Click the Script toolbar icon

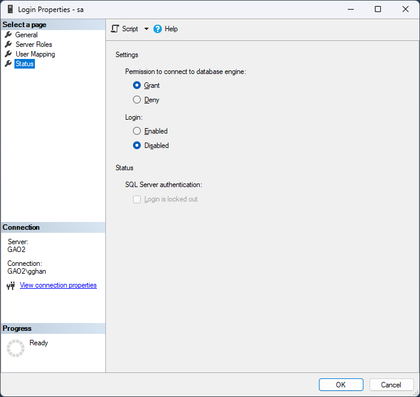coord(115,29)
